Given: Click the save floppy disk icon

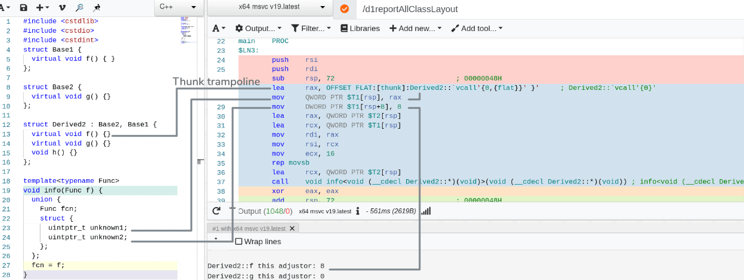Looking at the screenshot, I should point(24,8).
